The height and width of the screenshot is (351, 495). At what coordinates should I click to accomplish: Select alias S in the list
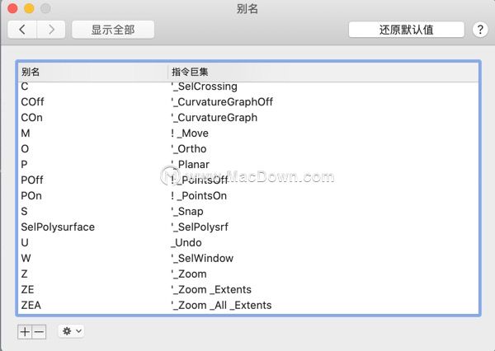24,211
